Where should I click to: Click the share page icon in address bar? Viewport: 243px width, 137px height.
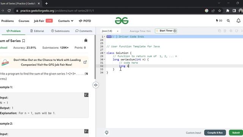pos(213,11)
